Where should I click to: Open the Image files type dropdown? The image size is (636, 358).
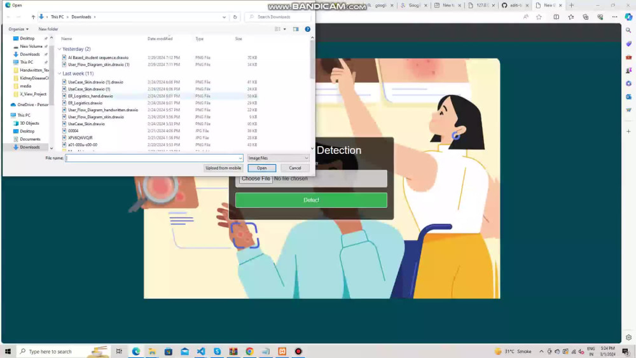pos(279,158)
